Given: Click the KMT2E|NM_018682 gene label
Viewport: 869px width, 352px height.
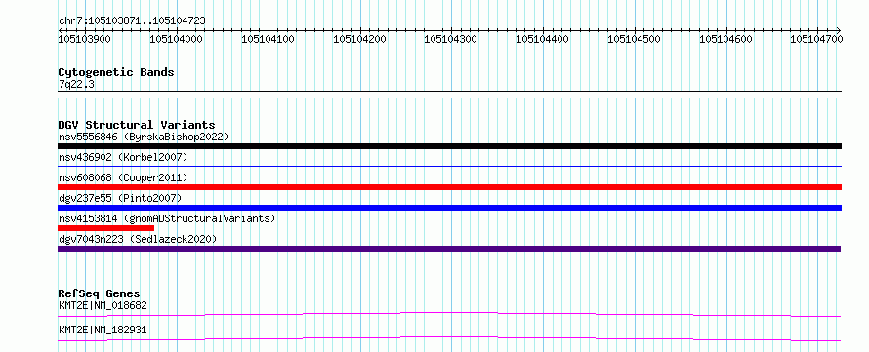Looking at the screenshot, I should tap(103, 305).
